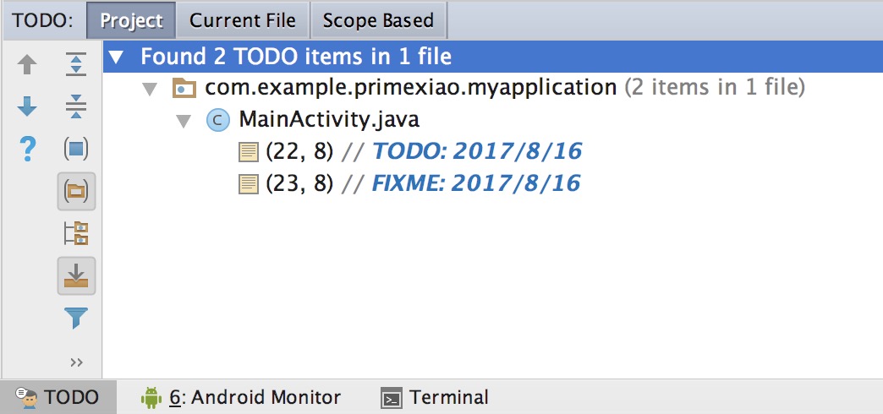Select the FIXME: 2017/8/16 entry

coord(409,184)
